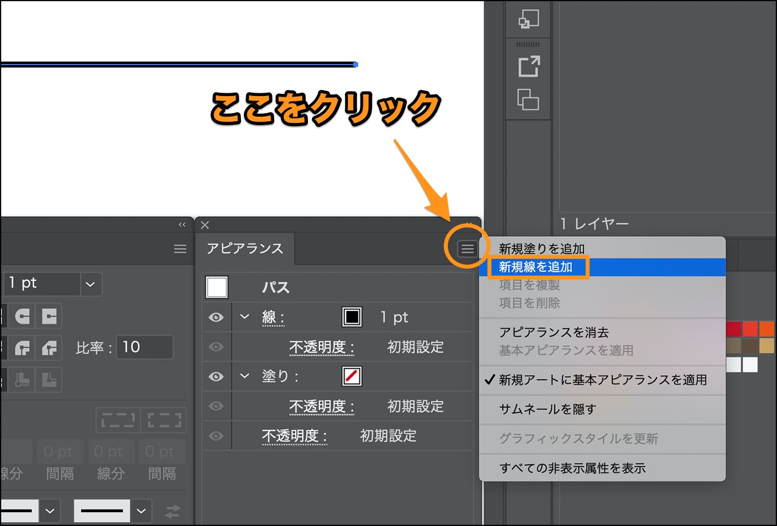The width and height of the screenshot is (777, 526).
Task: Toggle checked 新規アートに基本アピアランスを適用 option
Action: click(603, 380)
